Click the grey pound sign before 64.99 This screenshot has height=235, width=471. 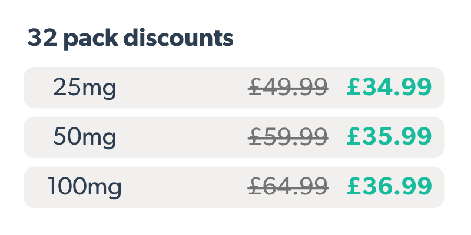[254, 187]
